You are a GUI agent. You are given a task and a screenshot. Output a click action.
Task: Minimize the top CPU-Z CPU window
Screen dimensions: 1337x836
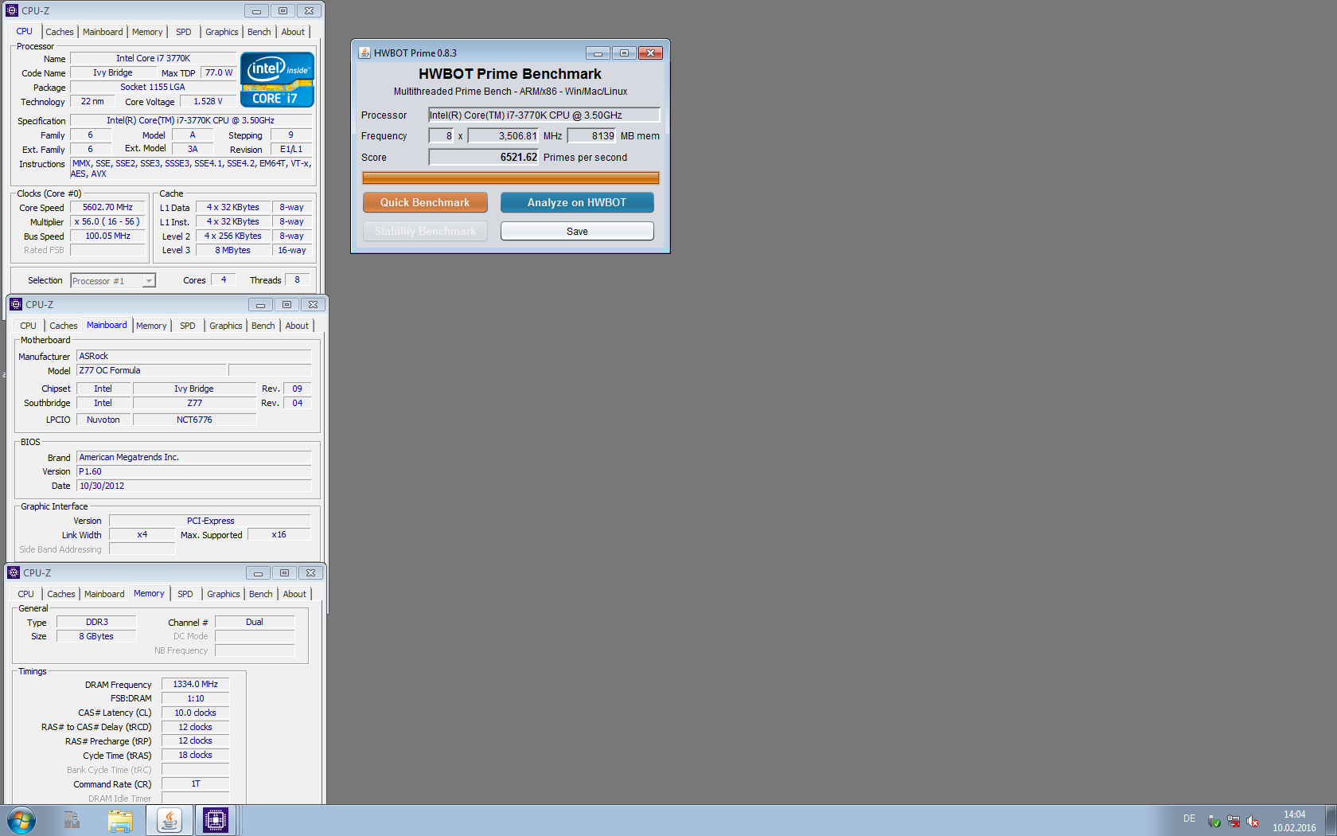point(256,11)
